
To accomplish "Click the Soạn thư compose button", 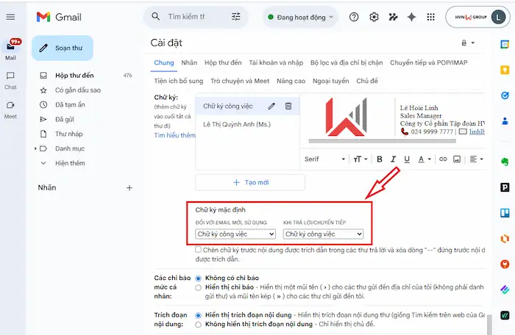I will tap(63, 48).
